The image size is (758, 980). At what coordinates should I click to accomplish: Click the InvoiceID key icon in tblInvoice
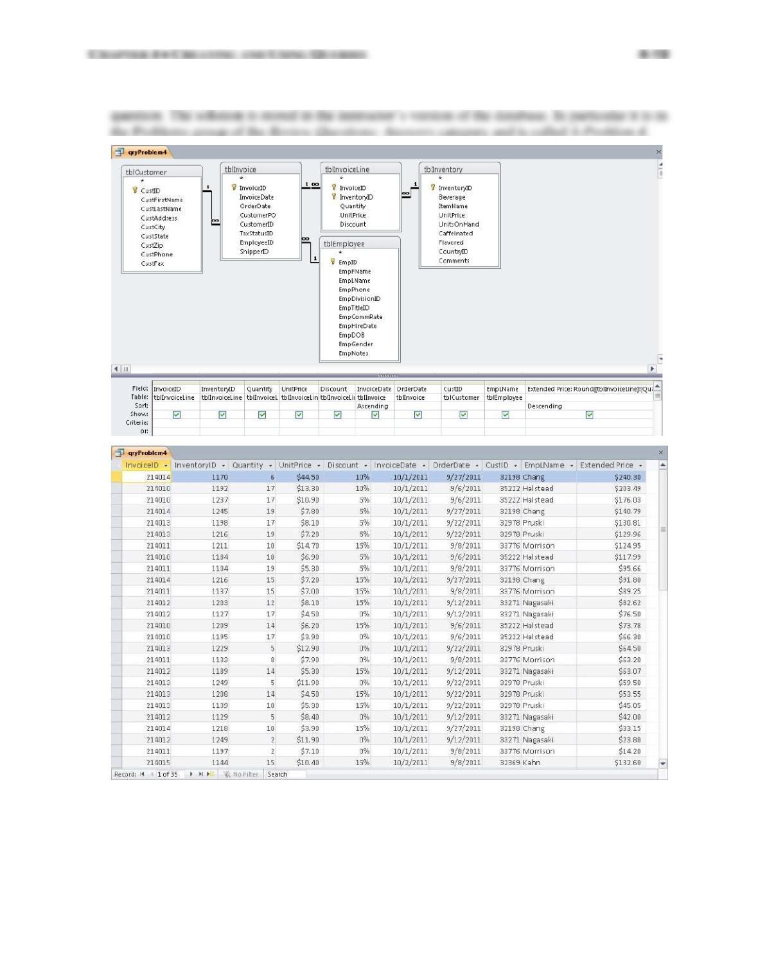tap(234, 187)
